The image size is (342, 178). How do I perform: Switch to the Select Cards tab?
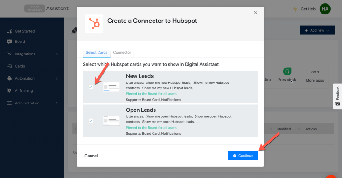coord(97,52)
